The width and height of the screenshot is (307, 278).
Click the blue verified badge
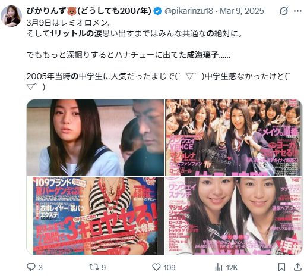tap(158, 11)
